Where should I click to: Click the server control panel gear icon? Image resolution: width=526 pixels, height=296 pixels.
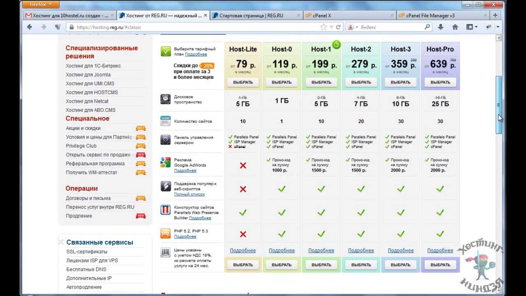(x=166, y=140)
